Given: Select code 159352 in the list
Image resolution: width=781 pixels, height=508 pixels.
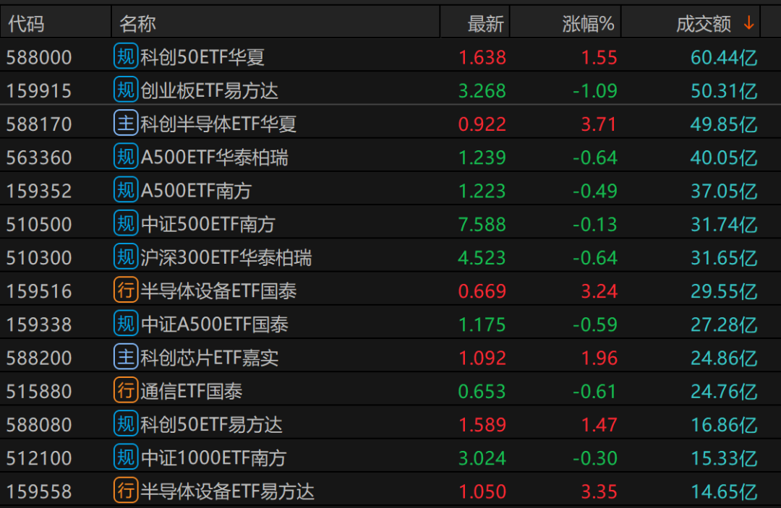Looking at the screenshot, I should click(x=39, y=191).
